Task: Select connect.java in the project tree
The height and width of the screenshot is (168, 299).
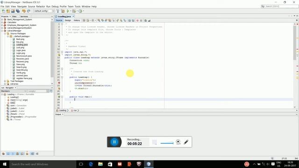Action: [22, 76]
